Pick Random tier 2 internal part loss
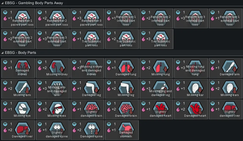This screenshot has width=243, height=141. click(156, 18)
